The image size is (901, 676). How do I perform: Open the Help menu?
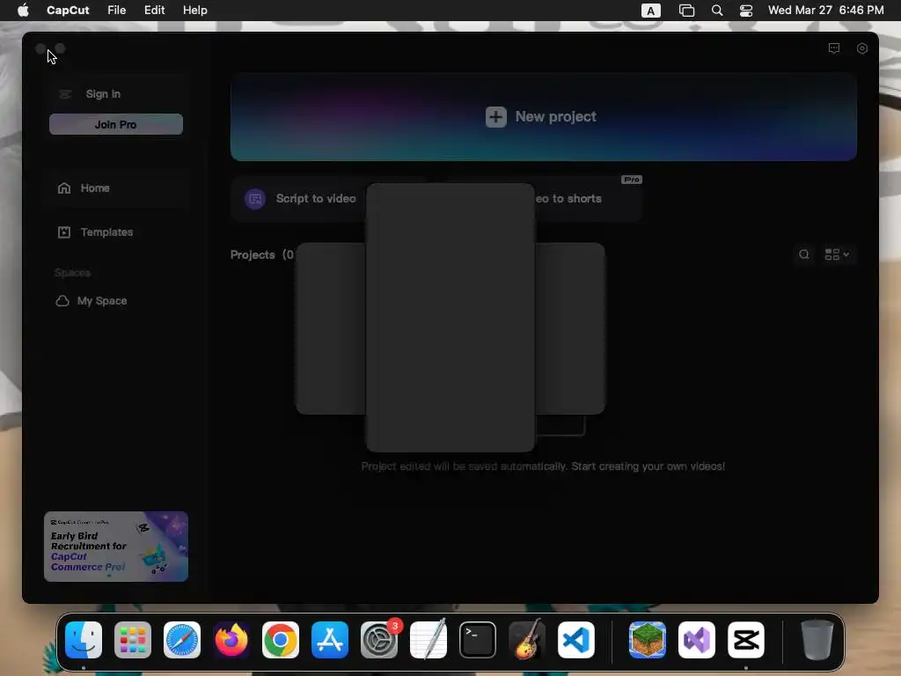(x=194, y=11)
